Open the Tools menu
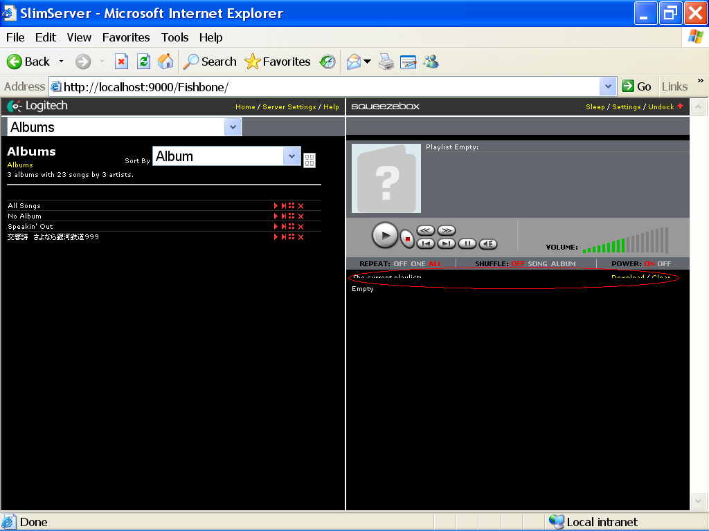The image size is (709, 531). (x=174, y=37)
